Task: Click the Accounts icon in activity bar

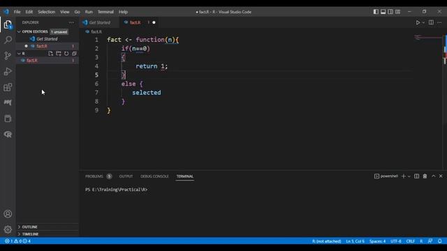Action: click(x=8, y=214)
